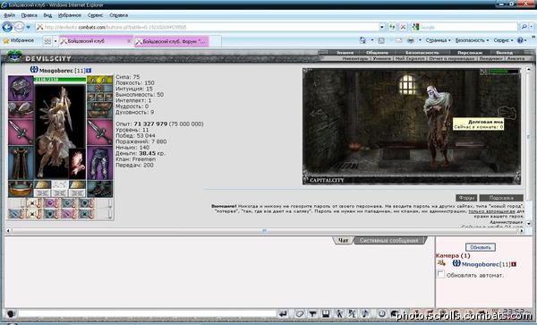
Task: Click the character avatar image
Action: [x=60, y=132]
